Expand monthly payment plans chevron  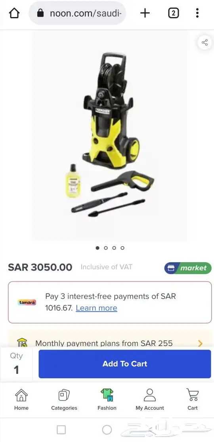(200, 343)
